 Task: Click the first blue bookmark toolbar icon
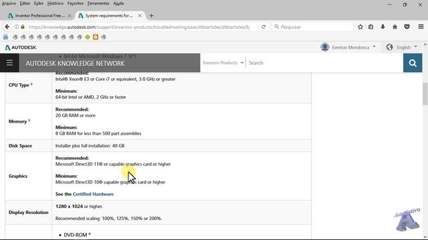[x=6, y=37]
